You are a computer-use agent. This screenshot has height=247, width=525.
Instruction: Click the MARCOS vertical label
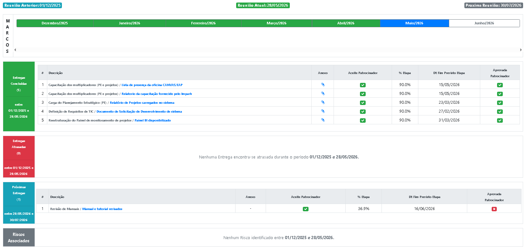pyautogui.click(x=8, y=36)
